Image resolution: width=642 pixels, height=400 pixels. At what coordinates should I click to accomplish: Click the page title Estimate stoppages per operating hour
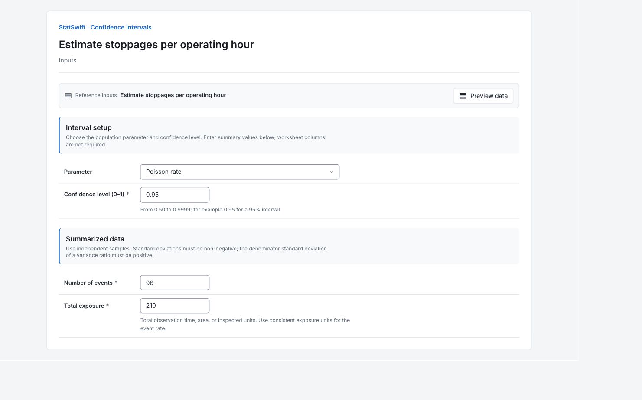156,45
